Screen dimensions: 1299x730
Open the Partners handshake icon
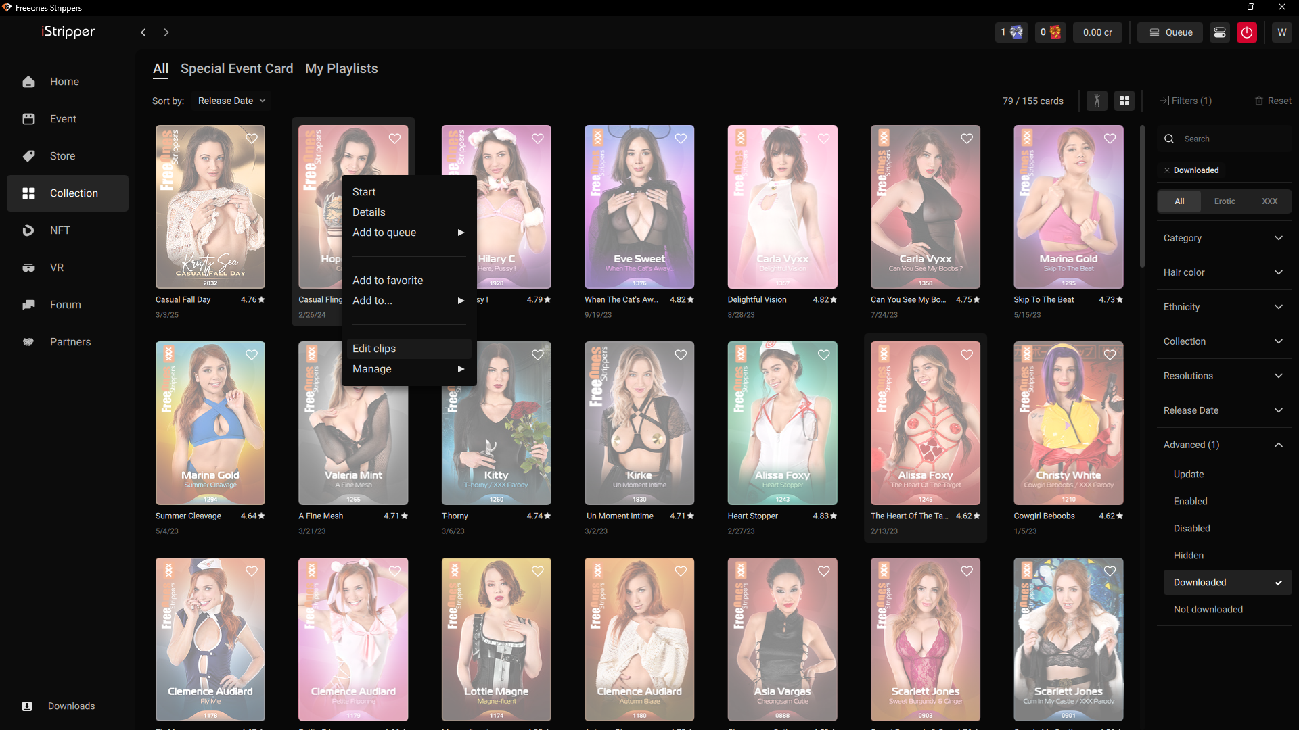[28, 342]
